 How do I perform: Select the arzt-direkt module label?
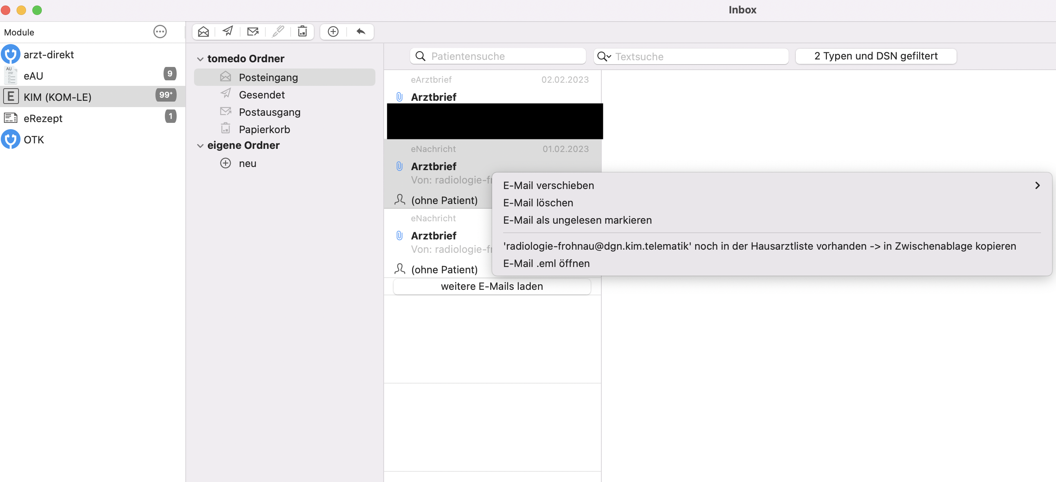pos(49,54)
